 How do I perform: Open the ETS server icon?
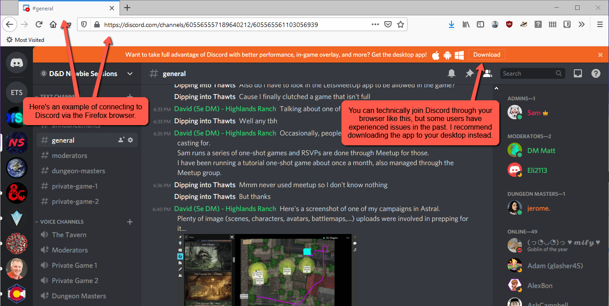[x=17, y=92]
